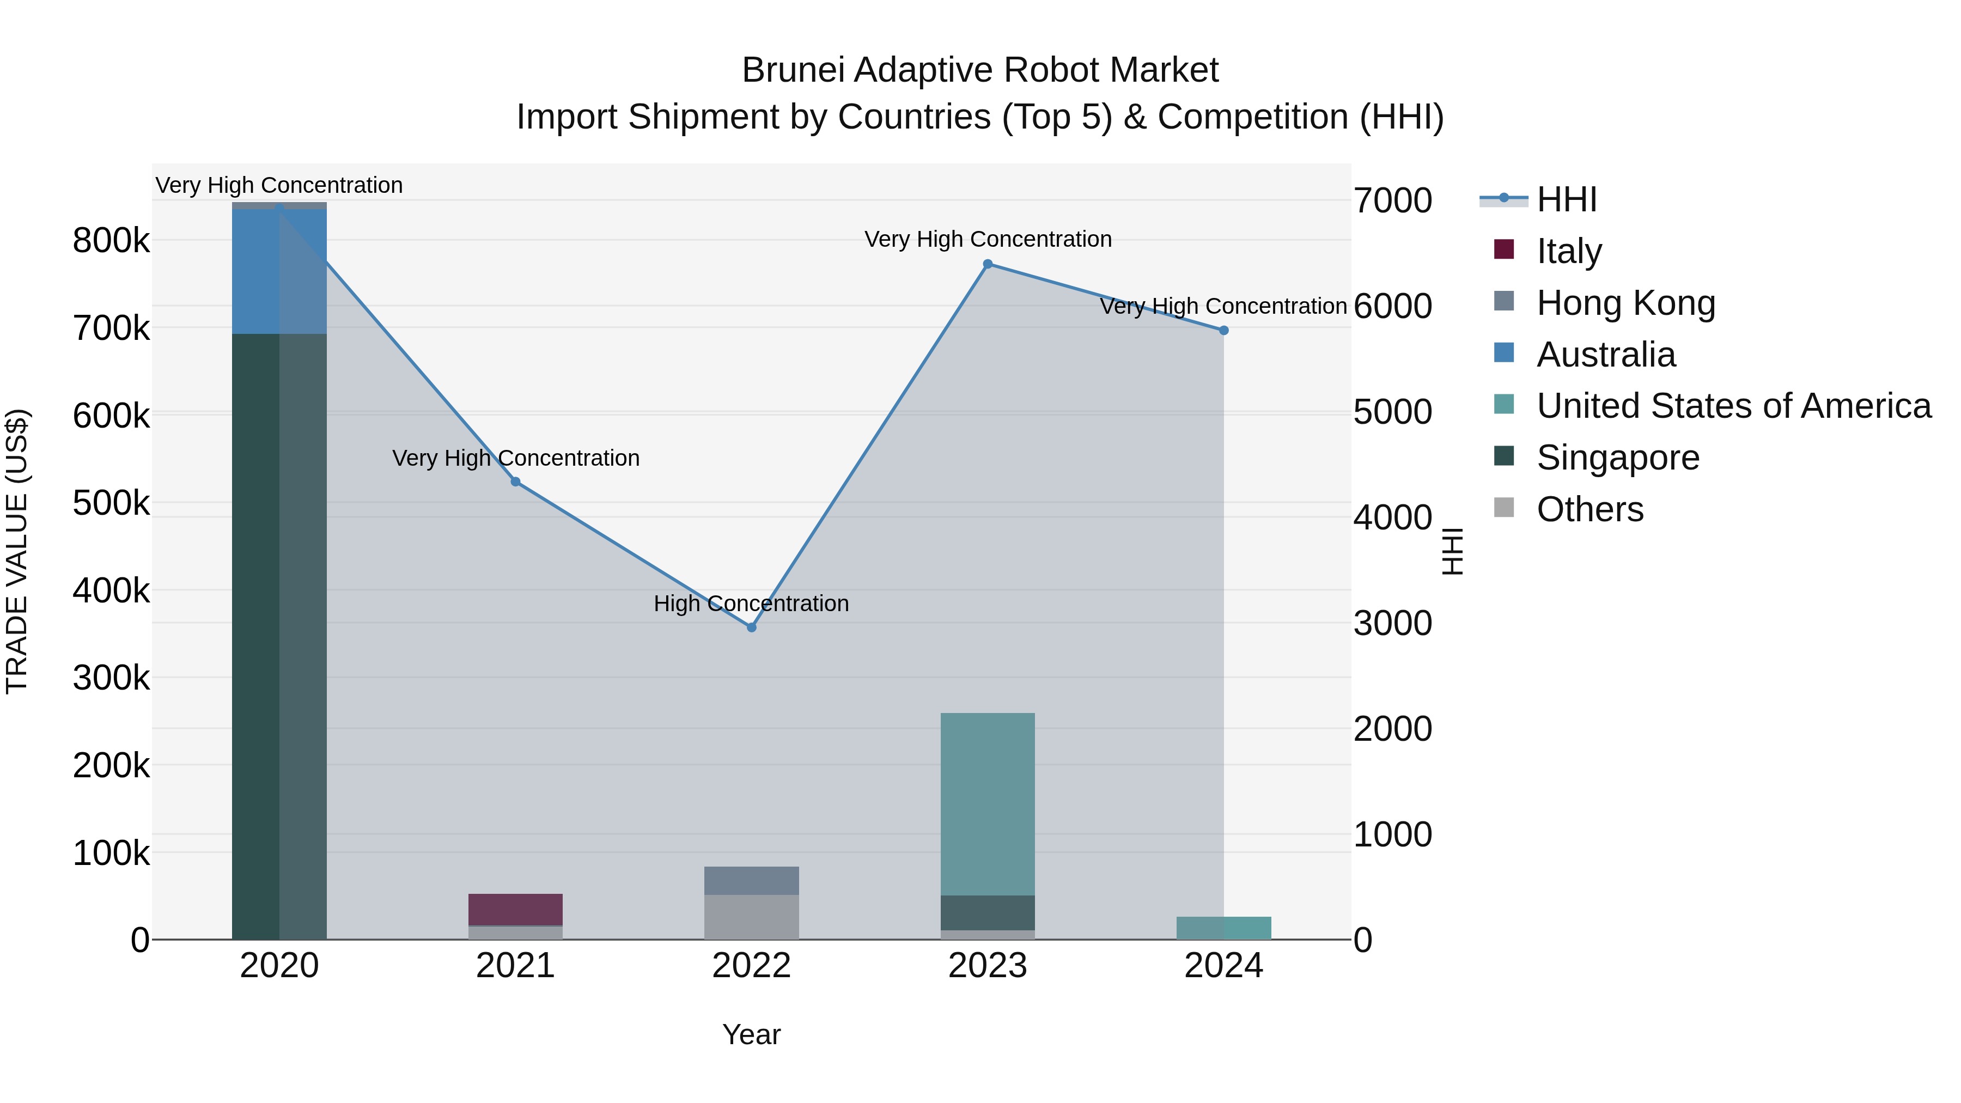Click the HHI data point for 2024
Viewport: 1961px width, 1103px height.
(x=1224, y=331)
